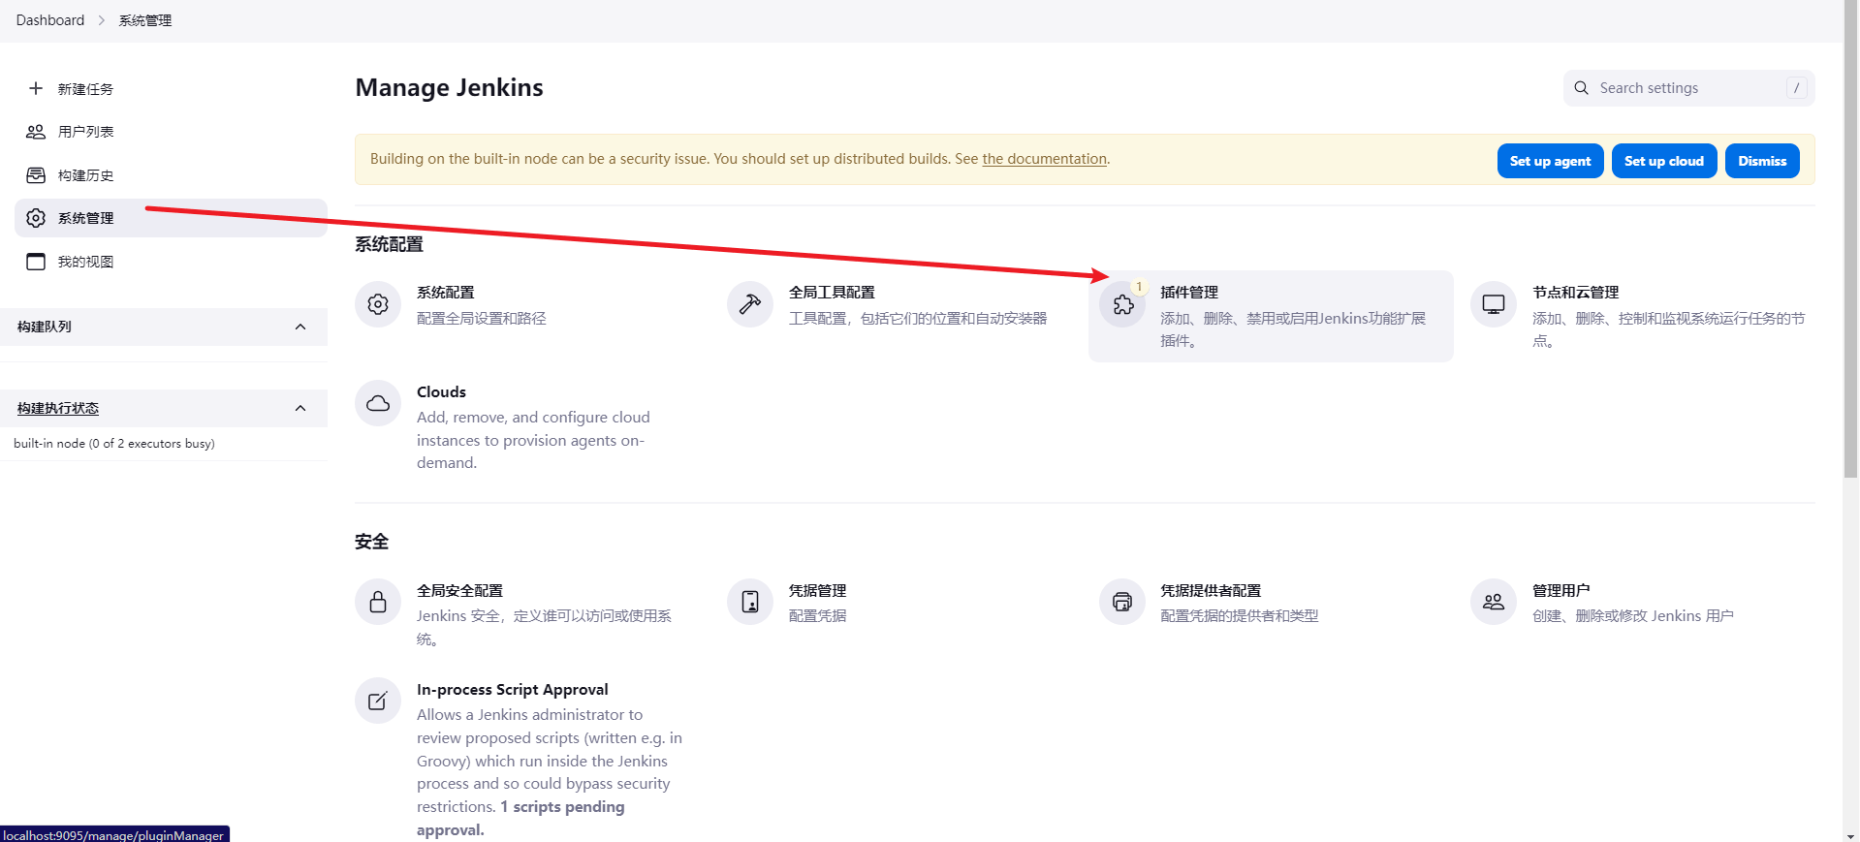Collapse the 构建队列 panel with its chevron

click(300, 327)
